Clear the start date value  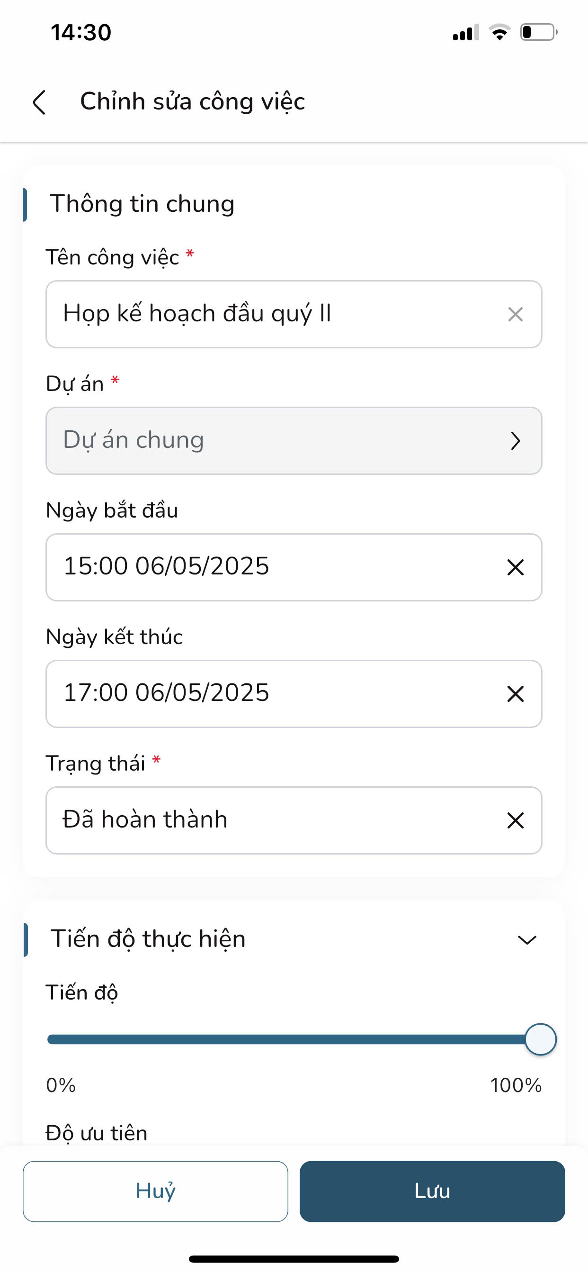click(515, 567)
